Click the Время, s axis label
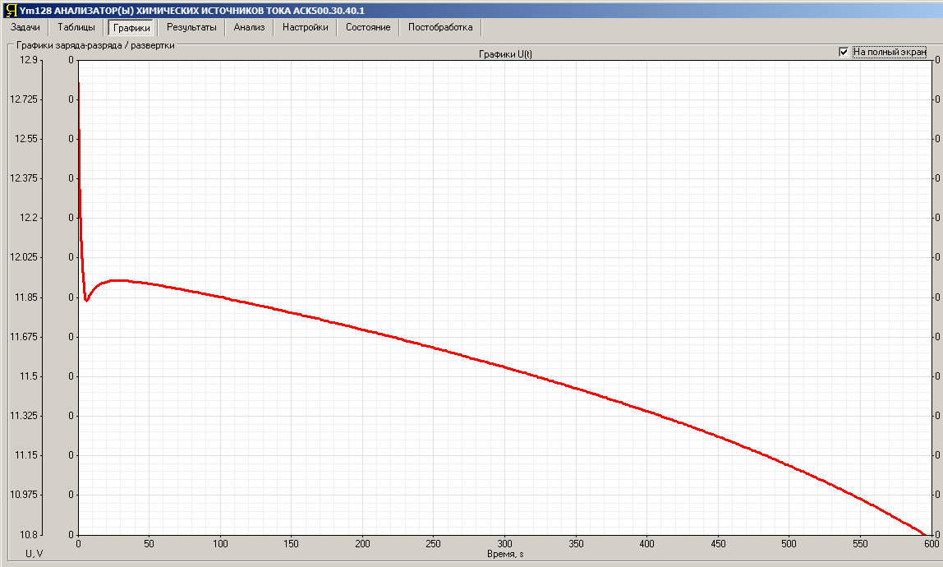Image resolution: width=943 pixels, height=567 pixels. coord(505,554)
